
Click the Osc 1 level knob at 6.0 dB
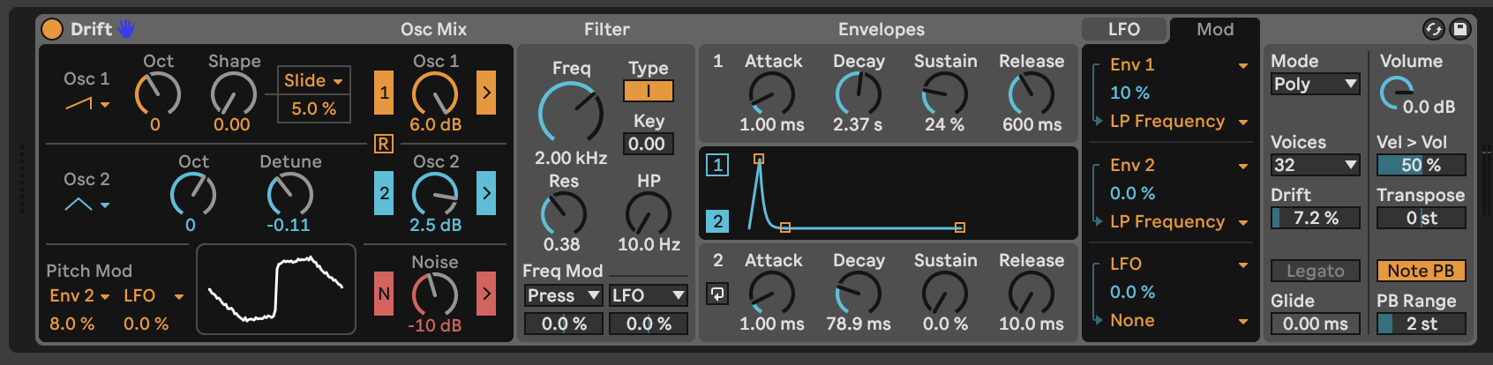click(435, 93)
